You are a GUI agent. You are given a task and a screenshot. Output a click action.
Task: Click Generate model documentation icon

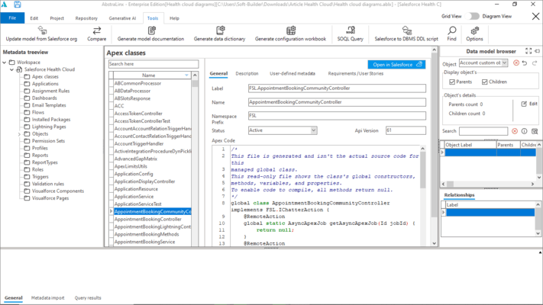tap(151, 30)
